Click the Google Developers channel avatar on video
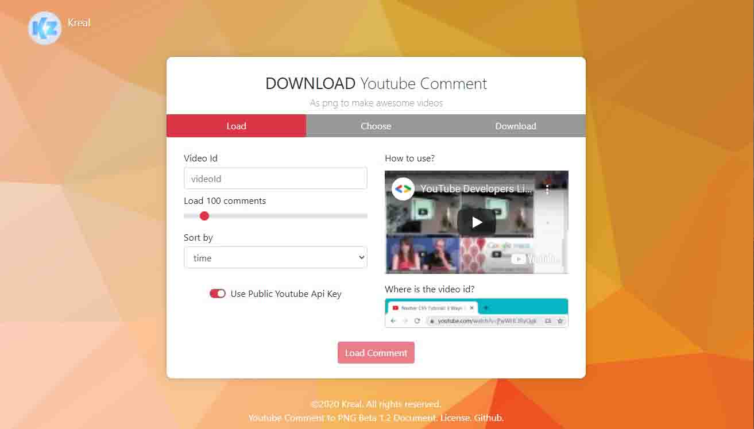This screenshot has width=754, height=429. (403, 189)
